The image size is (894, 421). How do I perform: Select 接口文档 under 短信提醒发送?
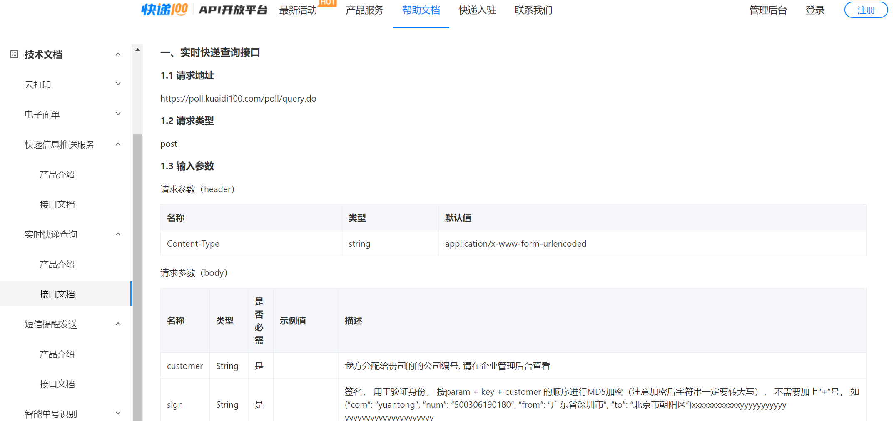(57, 384)
